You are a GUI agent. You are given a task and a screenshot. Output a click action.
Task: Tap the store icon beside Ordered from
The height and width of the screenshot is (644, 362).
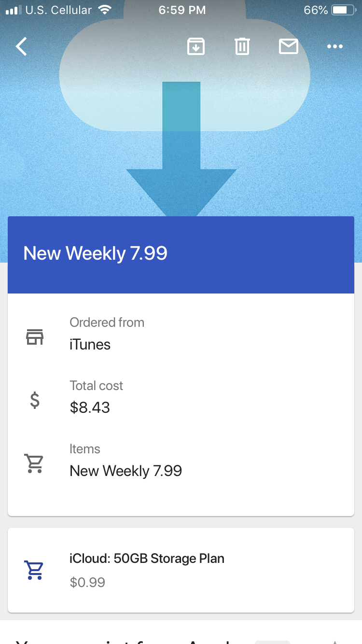coord(35,337)
